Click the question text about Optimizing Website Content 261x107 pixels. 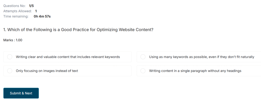tap(80, 30)
